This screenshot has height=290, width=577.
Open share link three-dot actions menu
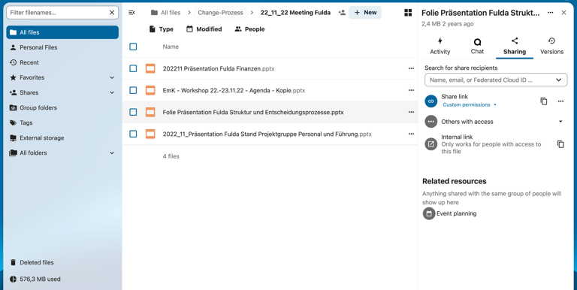[560, 101]
